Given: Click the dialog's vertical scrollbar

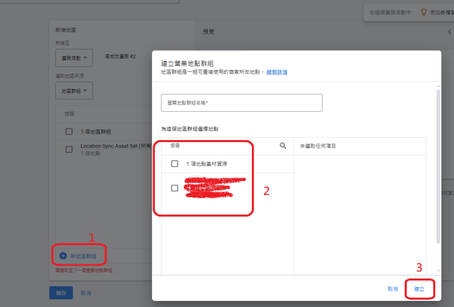Looking at the screenshot, I should [x=438, y=166].
